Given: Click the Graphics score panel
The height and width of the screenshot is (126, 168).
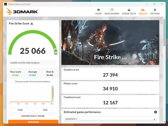Looking at the screenshot, I should pos(110,73).
